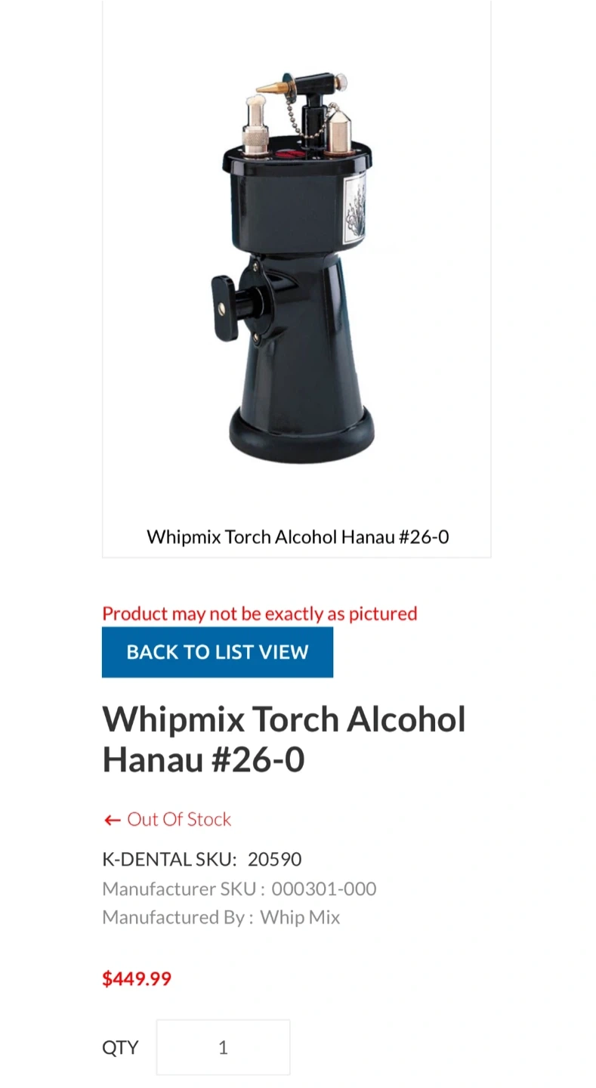The image size is (596, 1088).
Task: Click the sticker label on the torch side
Action: coord(354,209)
